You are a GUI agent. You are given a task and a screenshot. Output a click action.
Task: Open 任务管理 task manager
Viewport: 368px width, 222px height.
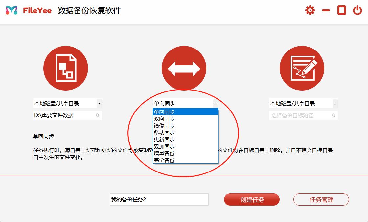click(x=321, y=199)
